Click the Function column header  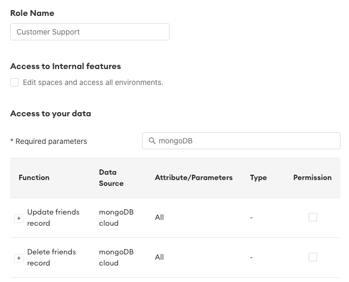tap(34, 177)
